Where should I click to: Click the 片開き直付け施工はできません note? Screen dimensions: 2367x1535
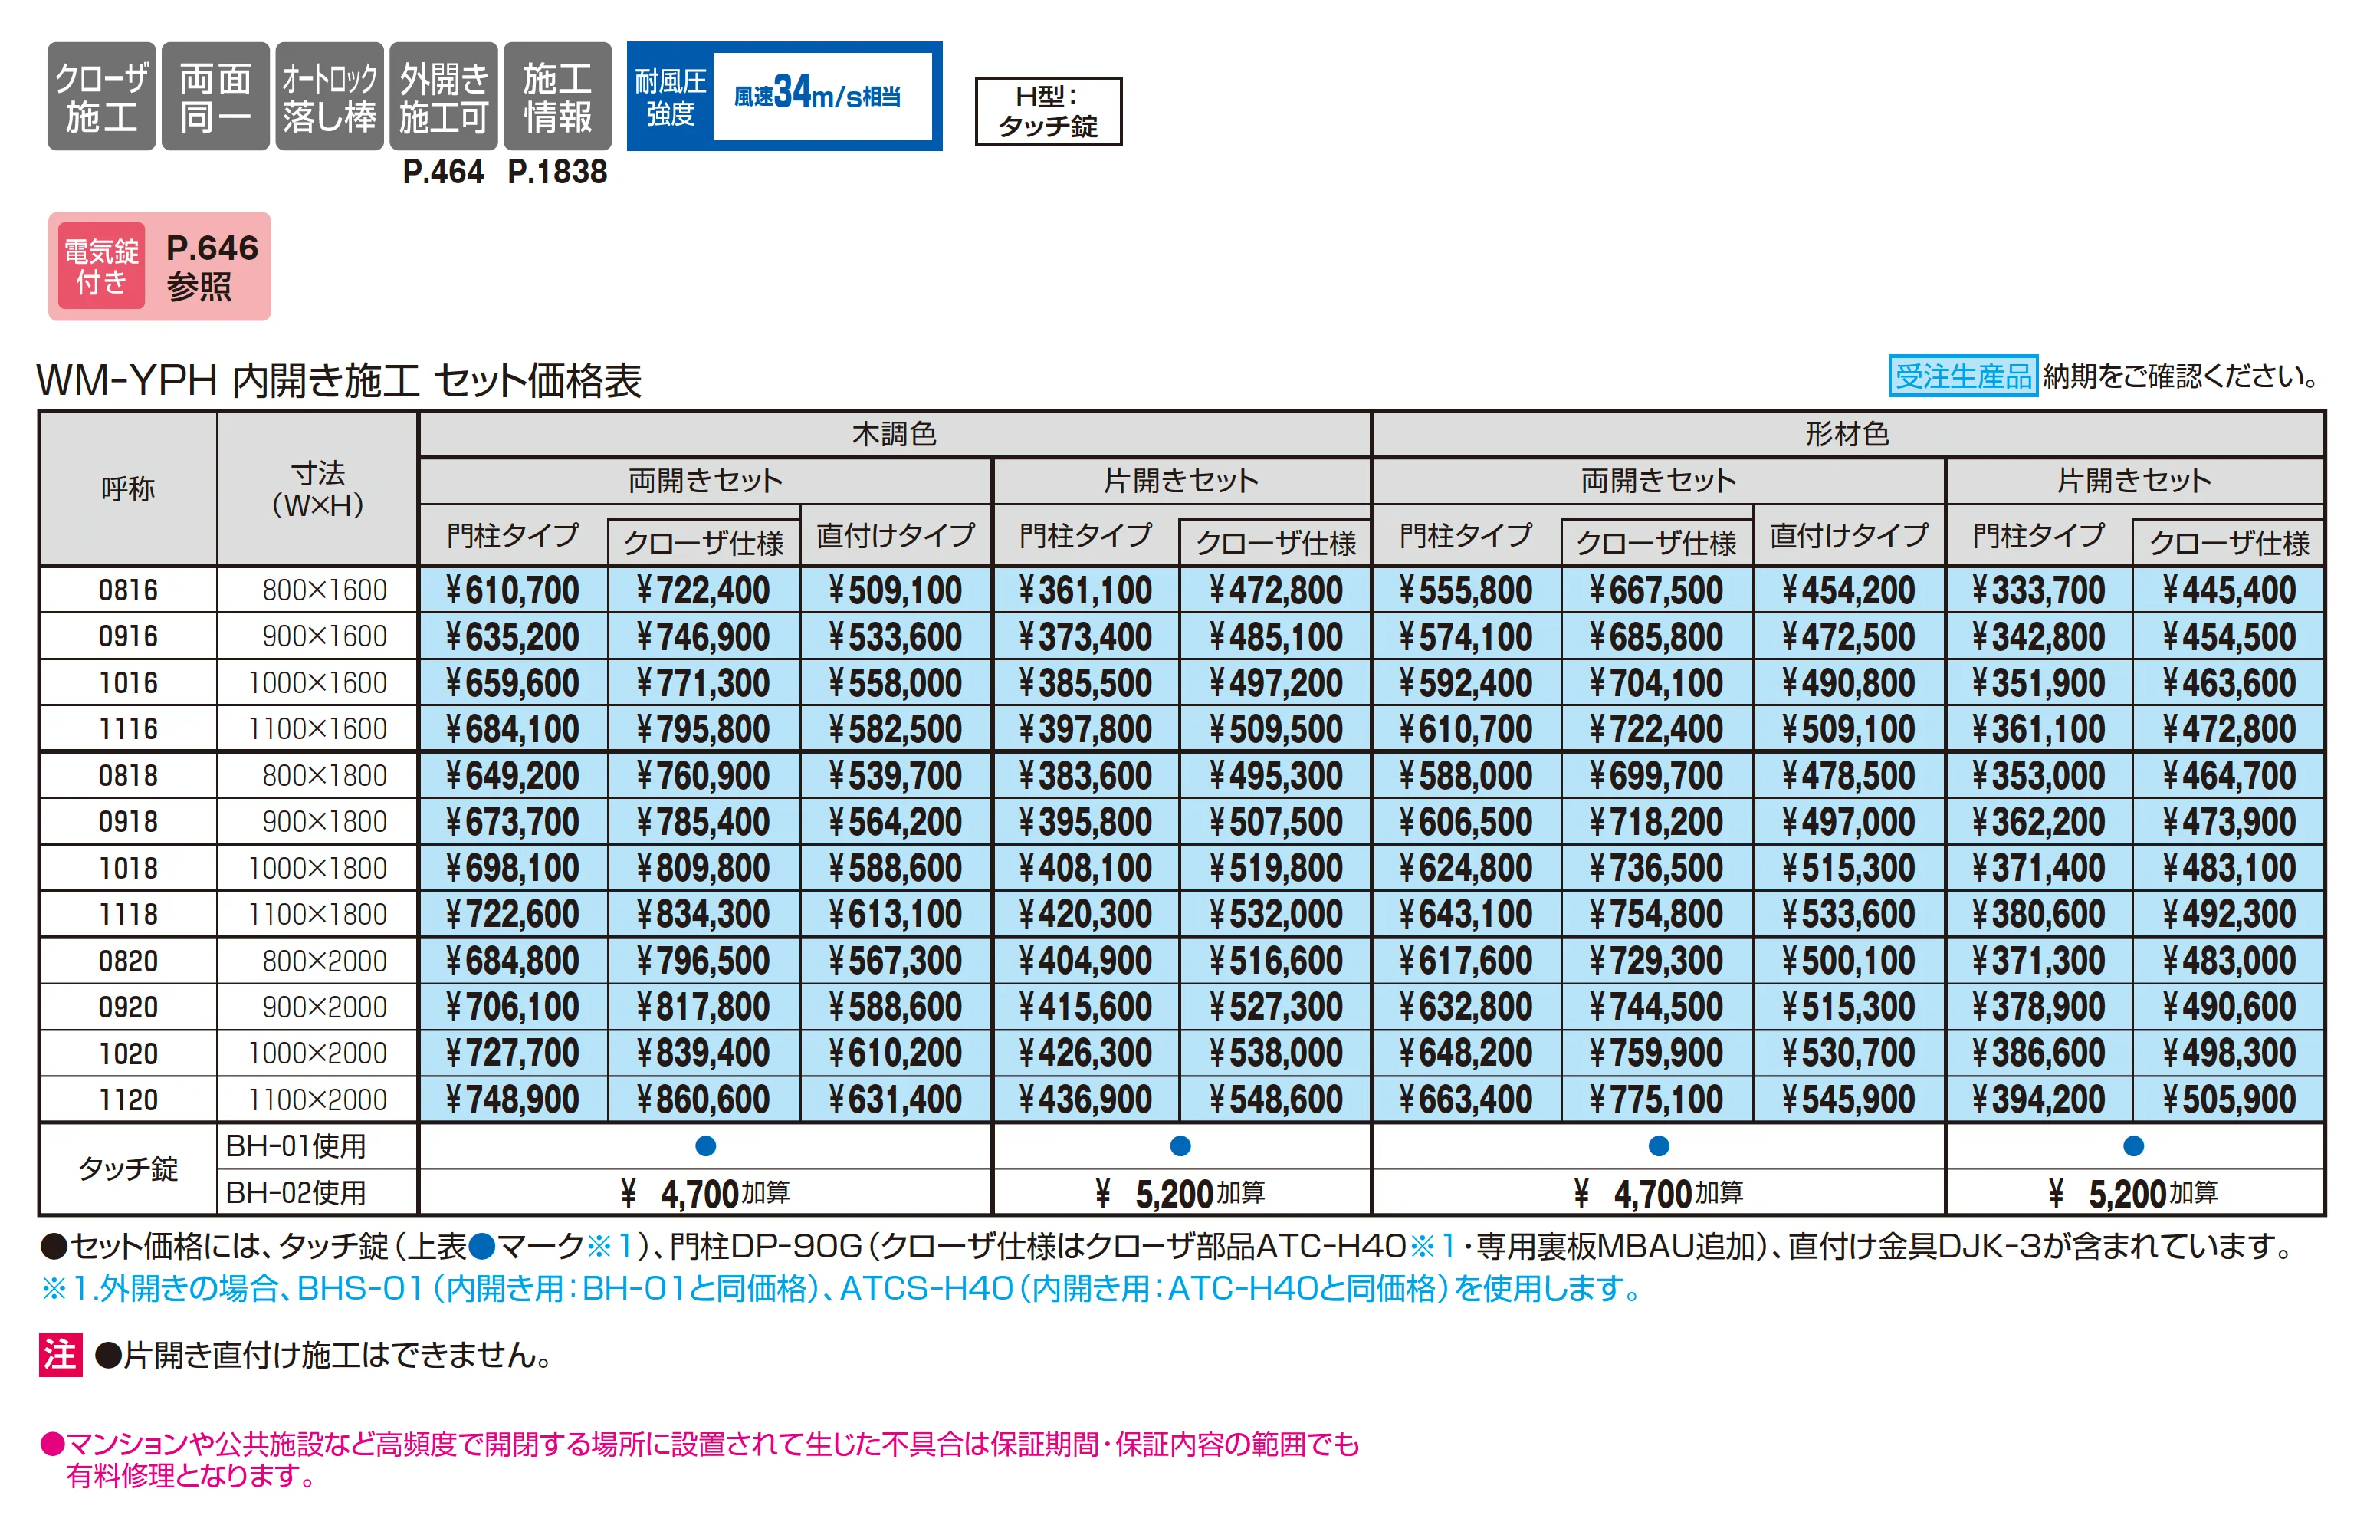click(x=323, y=1354)
